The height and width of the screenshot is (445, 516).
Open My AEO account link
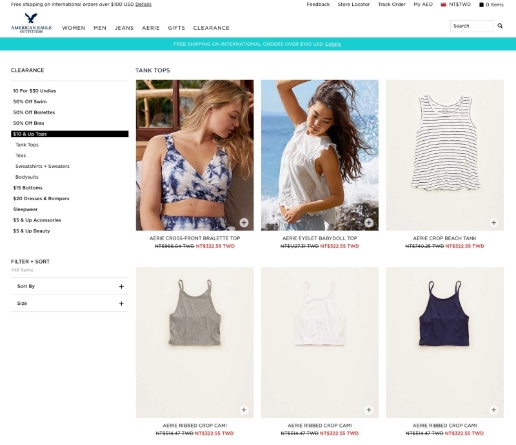pyautogui.click(x=423, y=5)
